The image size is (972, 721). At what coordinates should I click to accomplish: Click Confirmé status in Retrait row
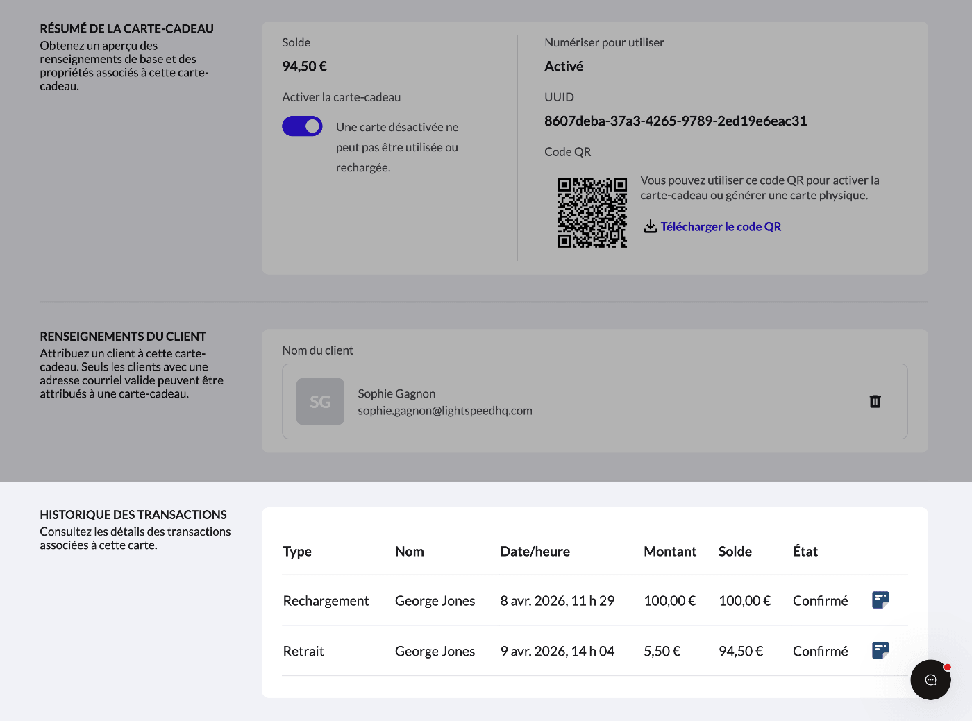tap(821, 651)
